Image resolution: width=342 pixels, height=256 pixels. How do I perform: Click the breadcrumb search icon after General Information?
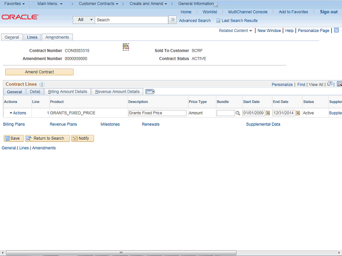(216, 5)
